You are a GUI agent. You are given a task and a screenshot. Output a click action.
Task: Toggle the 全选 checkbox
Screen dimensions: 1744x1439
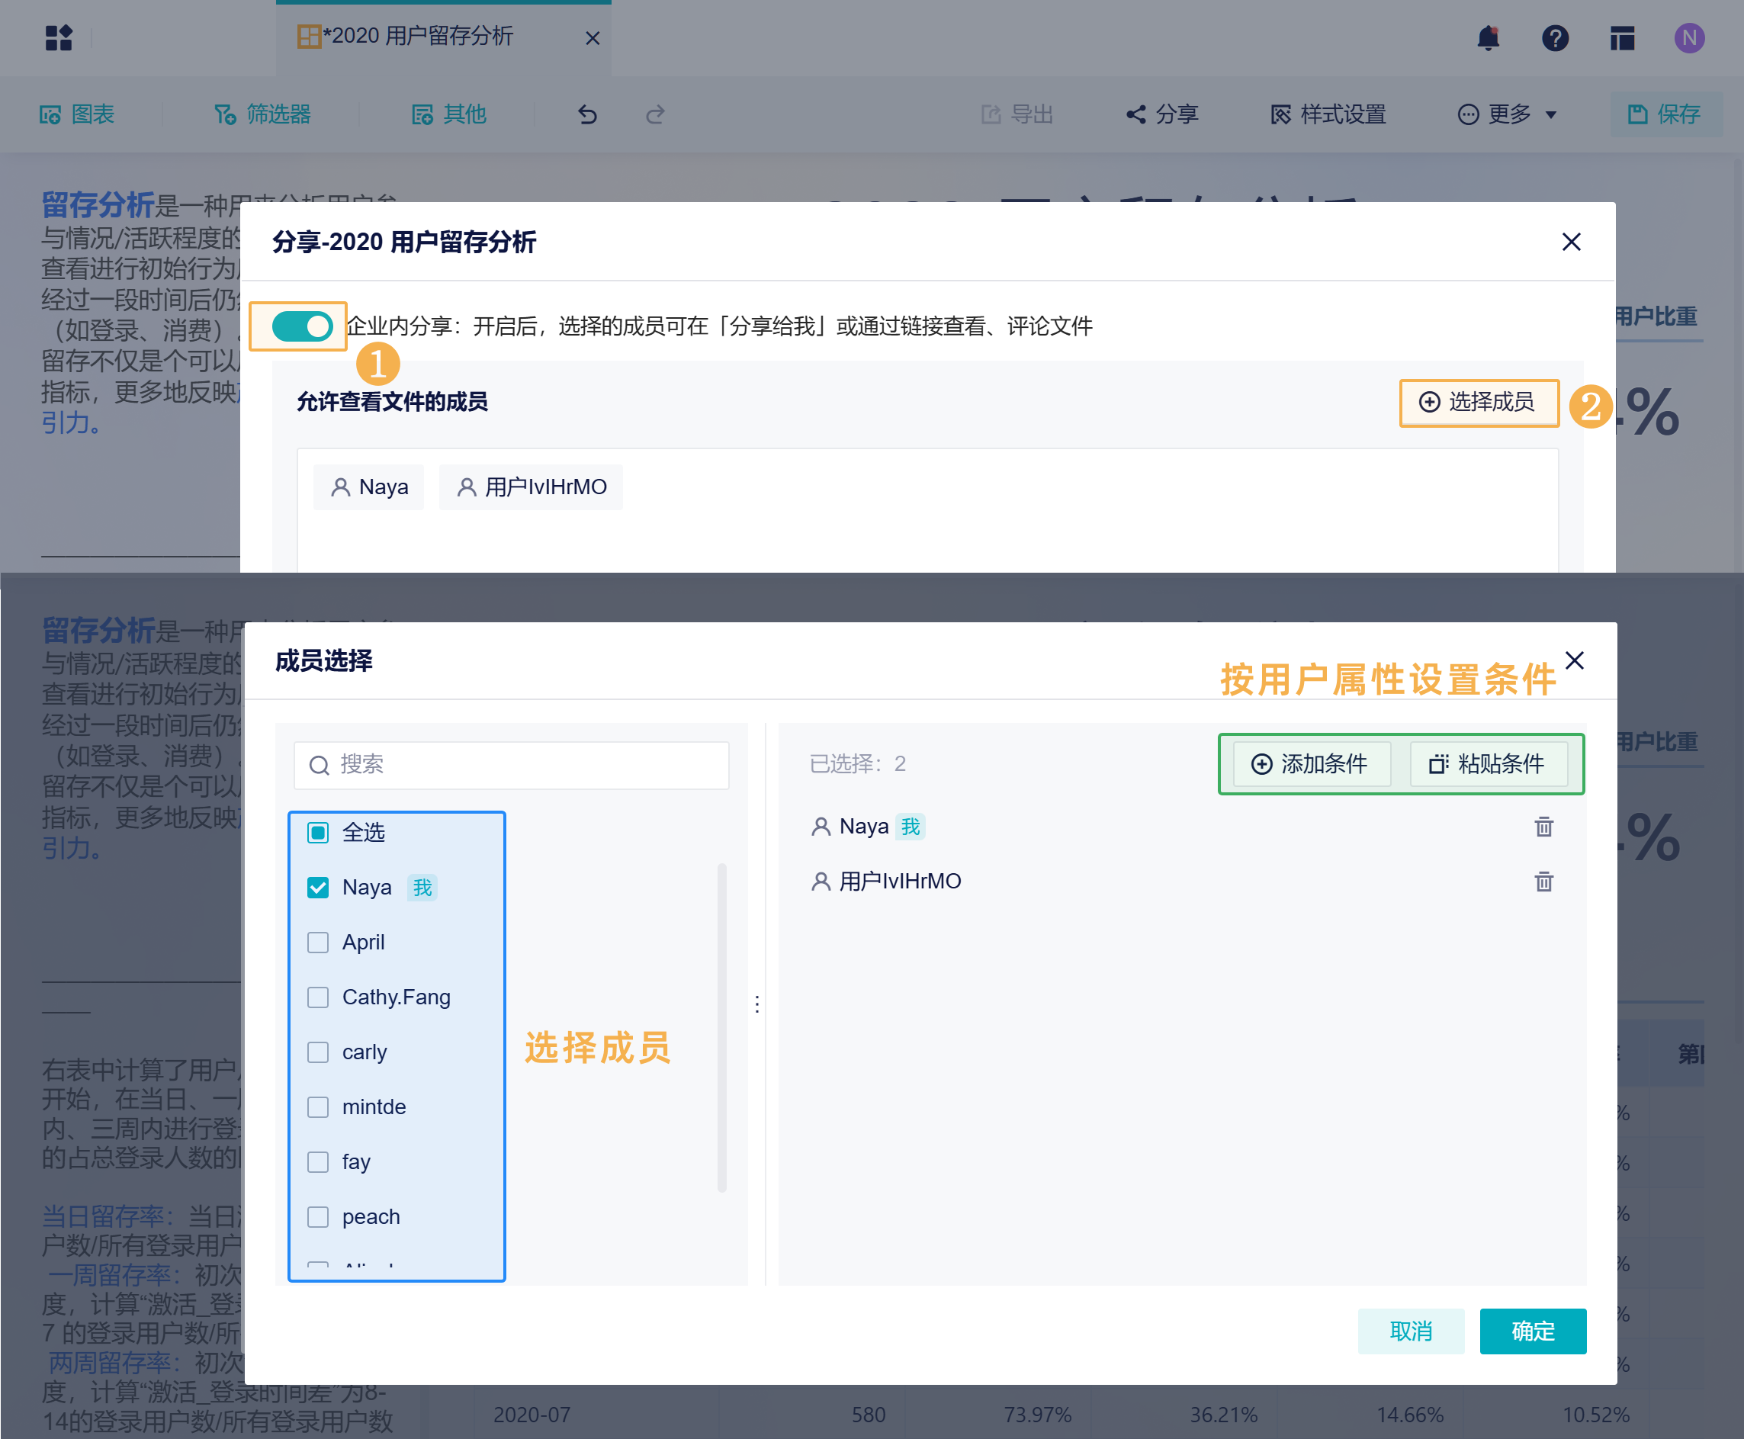pyautogui.click(x=318, y=832)
